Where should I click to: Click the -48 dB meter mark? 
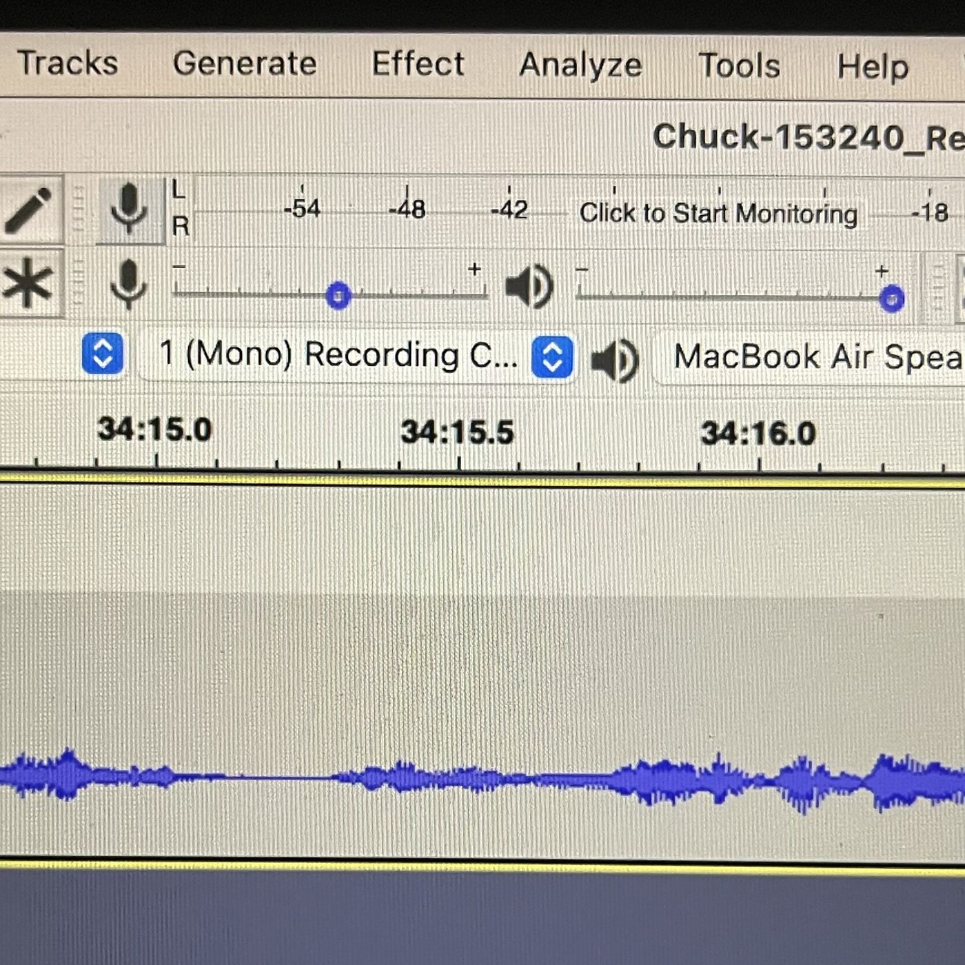pos(407,209)
